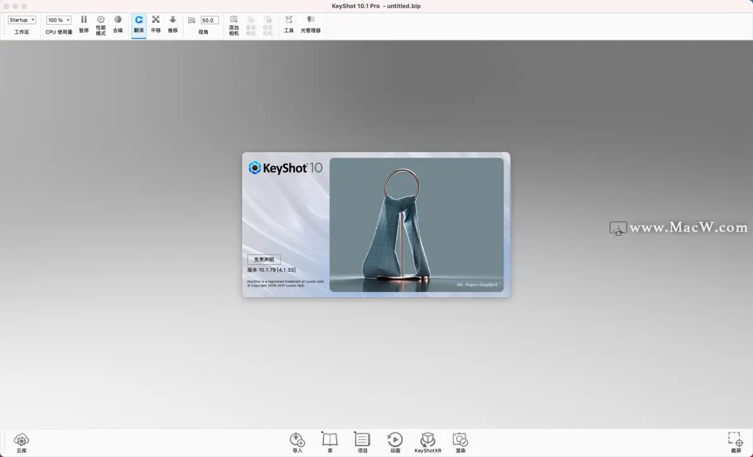Open the Startup workspace dropdown
This screenshot has height=457, width=753.
(x=21, y=20)
